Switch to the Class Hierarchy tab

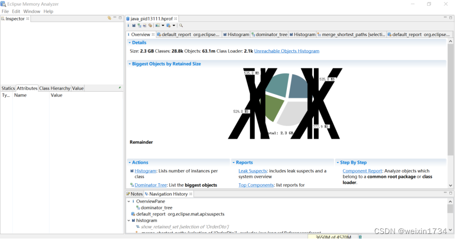coord(54,88)
